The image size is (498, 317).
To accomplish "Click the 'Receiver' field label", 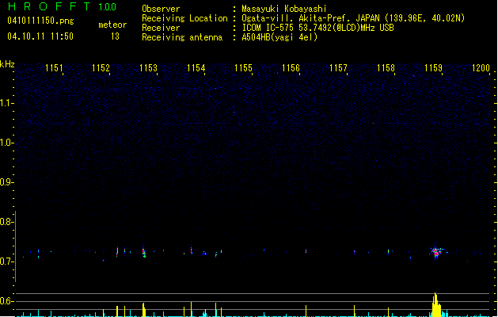I will point(161,28).
